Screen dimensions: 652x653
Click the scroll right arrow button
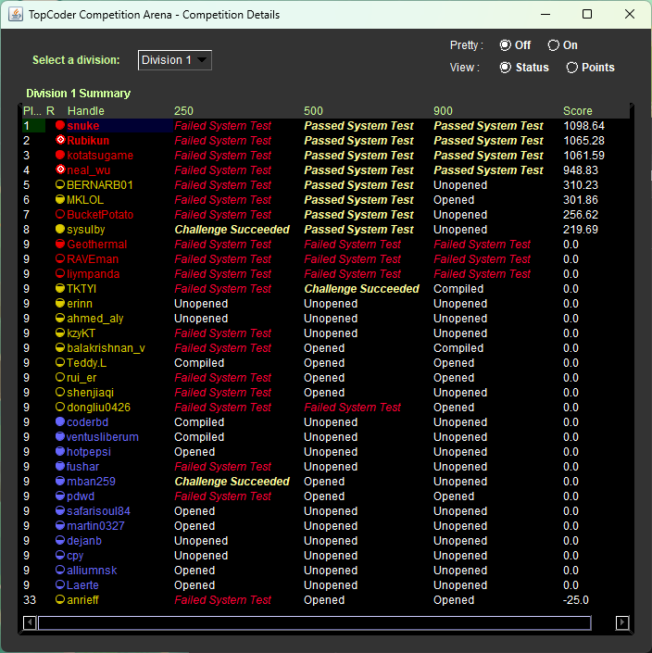coord(622,622)
